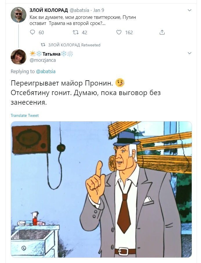Screen dimensions: 201x263
Task: Open the cartoon detective image attachment
Action: pos(101,189)
